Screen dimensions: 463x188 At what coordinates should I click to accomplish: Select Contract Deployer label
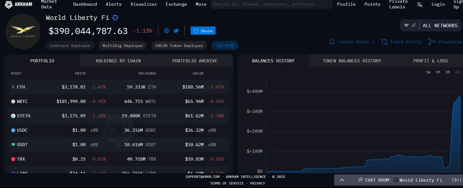[x=70, y=46]
